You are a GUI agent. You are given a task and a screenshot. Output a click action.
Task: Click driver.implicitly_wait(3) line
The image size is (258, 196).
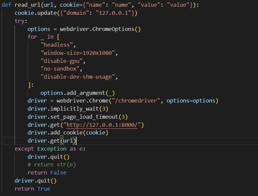tap(68, 109)
